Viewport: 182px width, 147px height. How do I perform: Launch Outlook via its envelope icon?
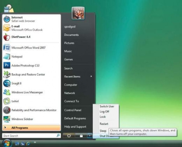(7, 28)
